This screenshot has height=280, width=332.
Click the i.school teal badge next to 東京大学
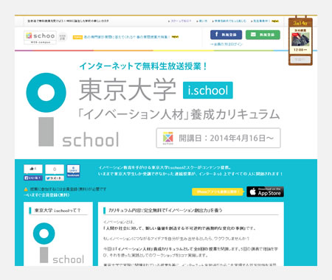(x=208, y=90)
